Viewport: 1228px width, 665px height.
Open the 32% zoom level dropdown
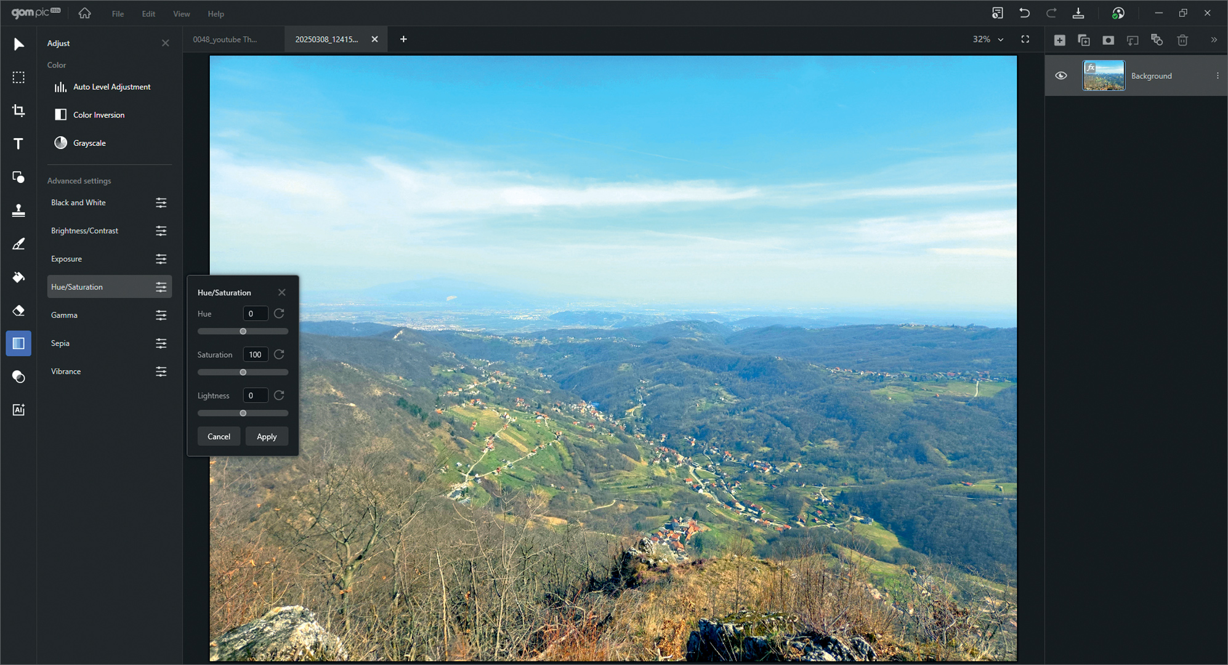pos(988,39)
